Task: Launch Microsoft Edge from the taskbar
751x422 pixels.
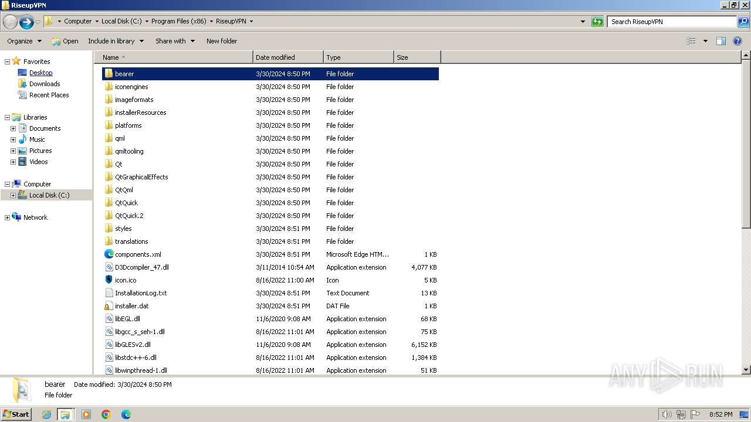Action: click(x=126, y=414)
